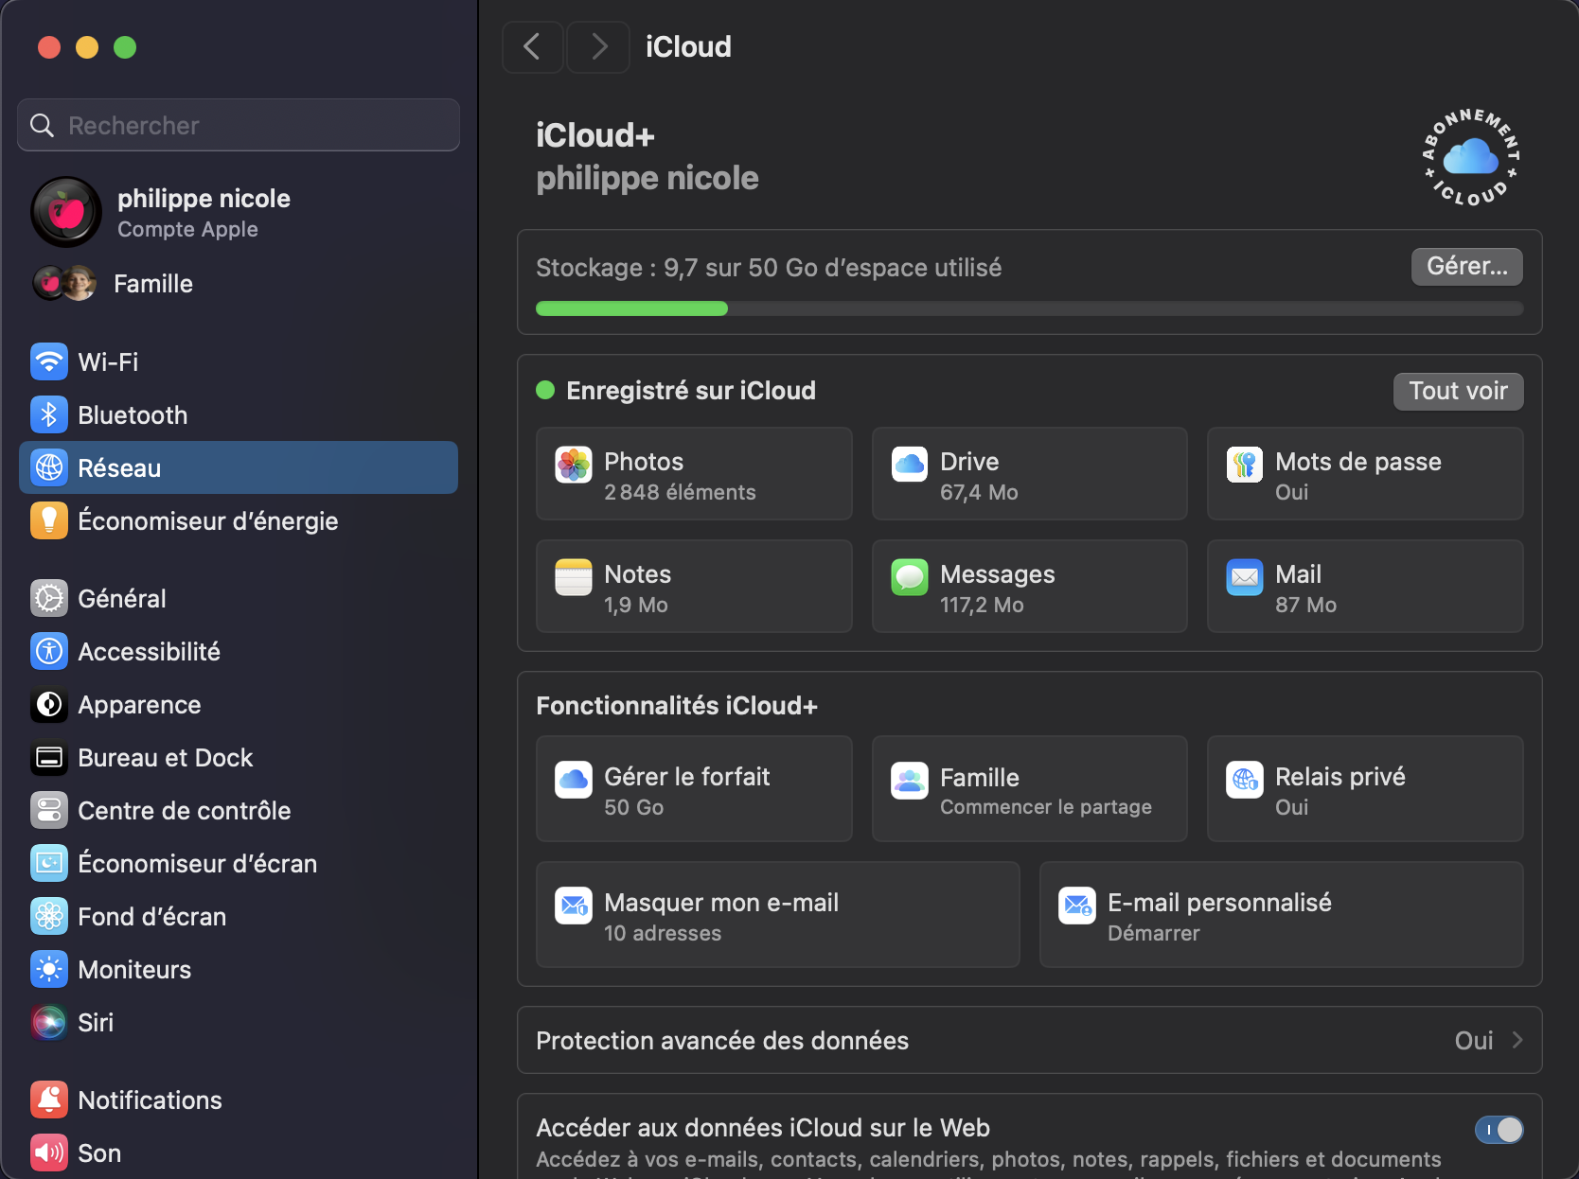Viewport: 1579px width, 1179px height.
Task: Click the Messages bubble icon
Action: pos(909,577)
